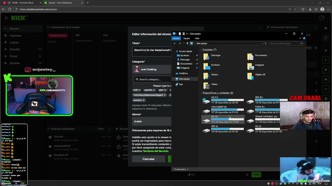Screen dimensions: 332x186
Task: Switch to Stream Kick Dashboard tab
Action: [x=63, y=3]
